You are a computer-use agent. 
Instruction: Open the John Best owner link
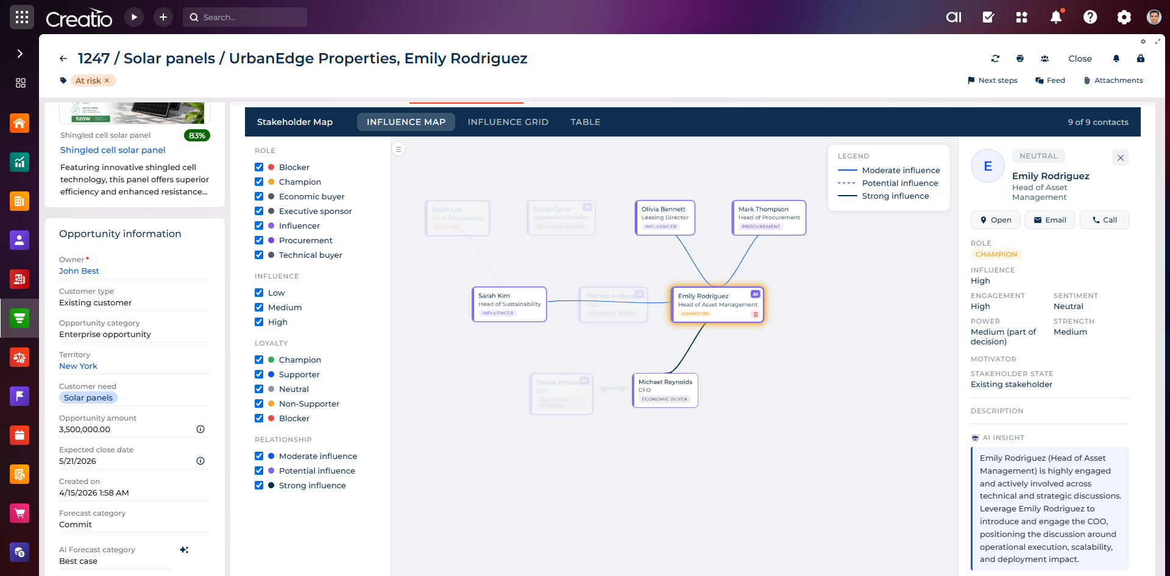pos(79,271)
